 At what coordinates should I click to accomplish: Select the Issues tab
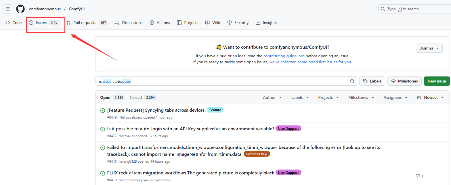click(x=44, y=23)
